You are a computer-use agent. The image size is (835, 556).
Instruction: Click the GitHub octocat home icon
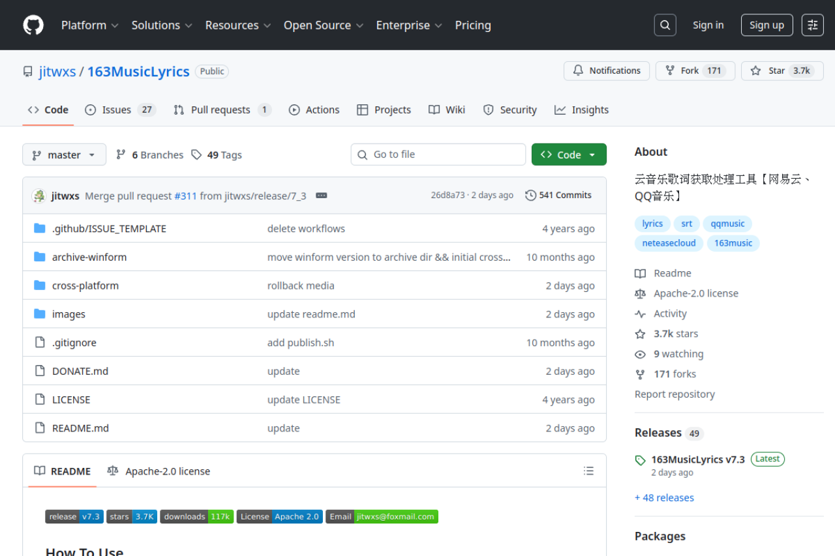click(x=33, y=25)
